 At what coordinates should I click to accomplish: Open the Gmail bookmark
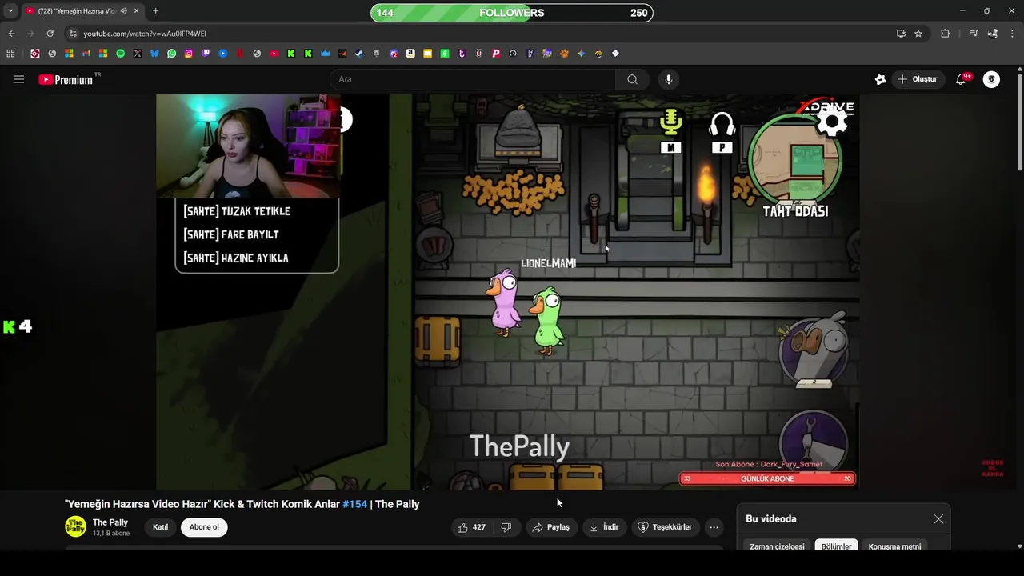tap(86, 54)
